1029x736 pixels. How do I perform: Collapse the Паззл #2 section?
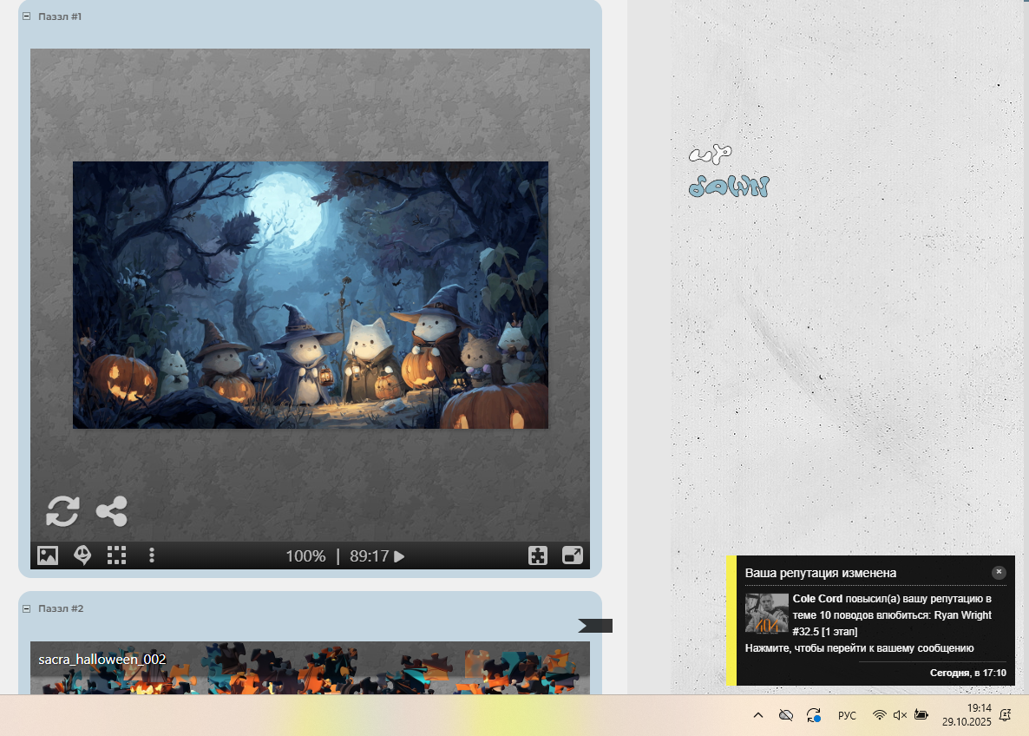[x=26, y=608]
